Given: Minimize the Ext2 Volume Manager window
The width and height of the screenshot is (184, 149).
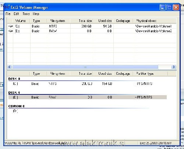Looking at the screenshot, I should pos(163,7).
